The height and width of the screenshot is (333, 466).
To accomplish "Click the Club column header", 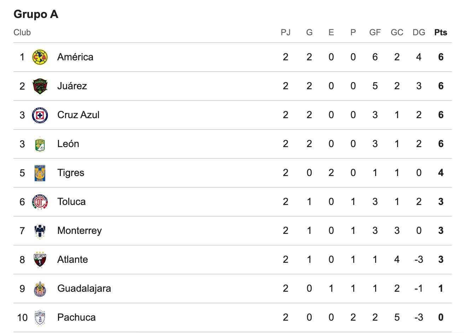I will [x=22, y=32].
